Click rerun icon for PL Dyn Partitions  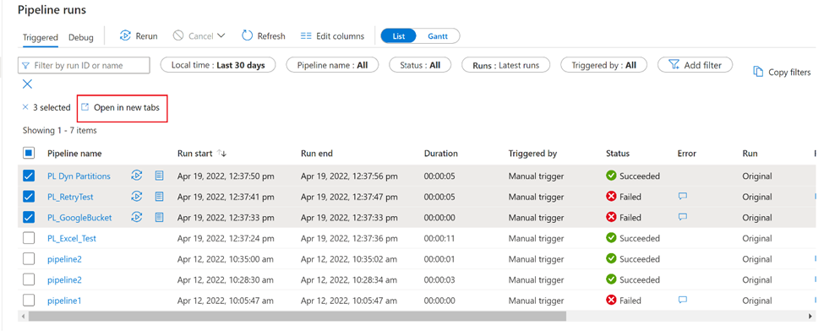coord(136,176)
